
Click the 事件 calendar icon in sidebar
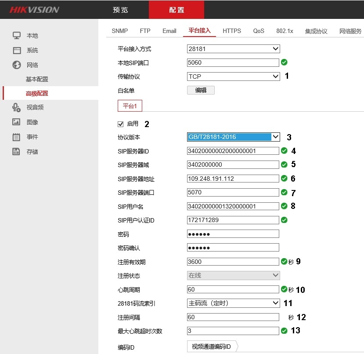pos(16,137)
